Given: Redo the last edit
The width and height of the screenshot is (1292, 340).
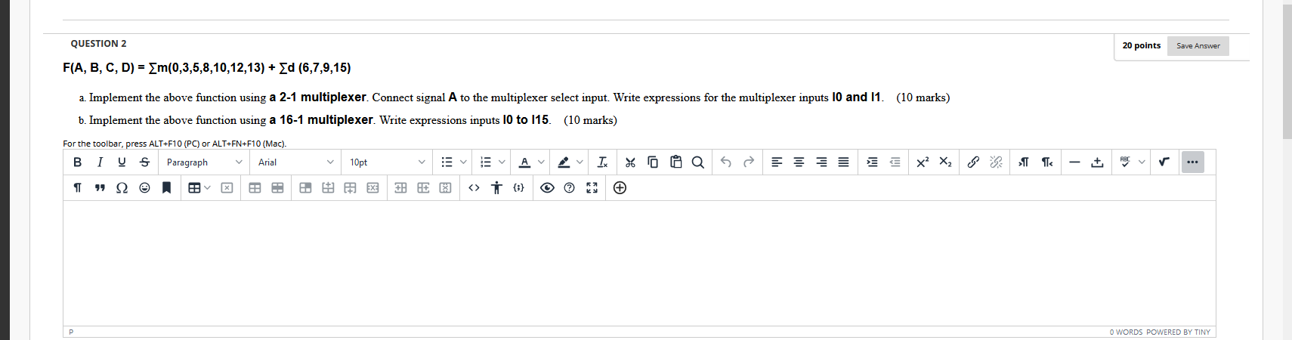Looking at the screenshot, I should tap(749, 162).
